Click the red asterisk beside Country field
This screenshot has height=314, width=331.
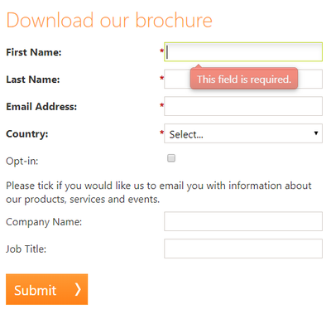point(161,133)
